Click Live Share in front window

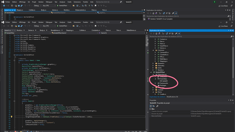(x=223, y=26)
